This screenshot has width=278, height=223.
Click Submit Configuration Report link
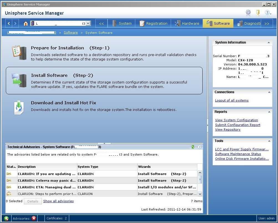(x=238, y=125)
